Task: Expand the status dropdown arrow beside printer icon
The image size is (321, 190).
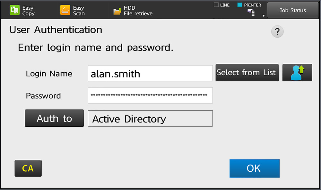Action: 264,15
